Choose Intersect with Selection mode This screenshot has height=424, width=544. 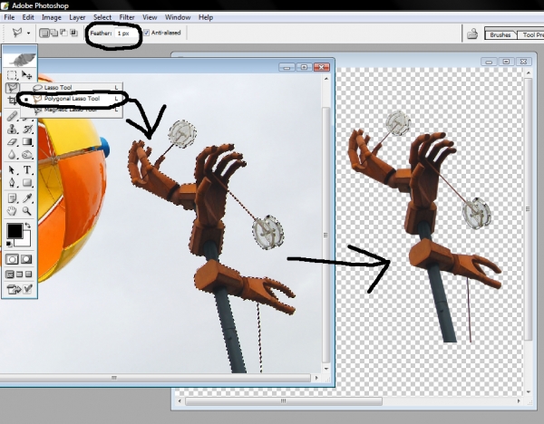pyautogui.click(x=73, y=34)
